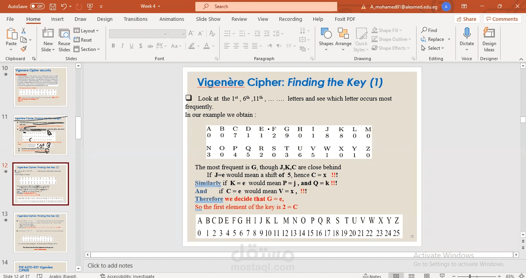Switch to the Design tab

click(x=105, y=19)
